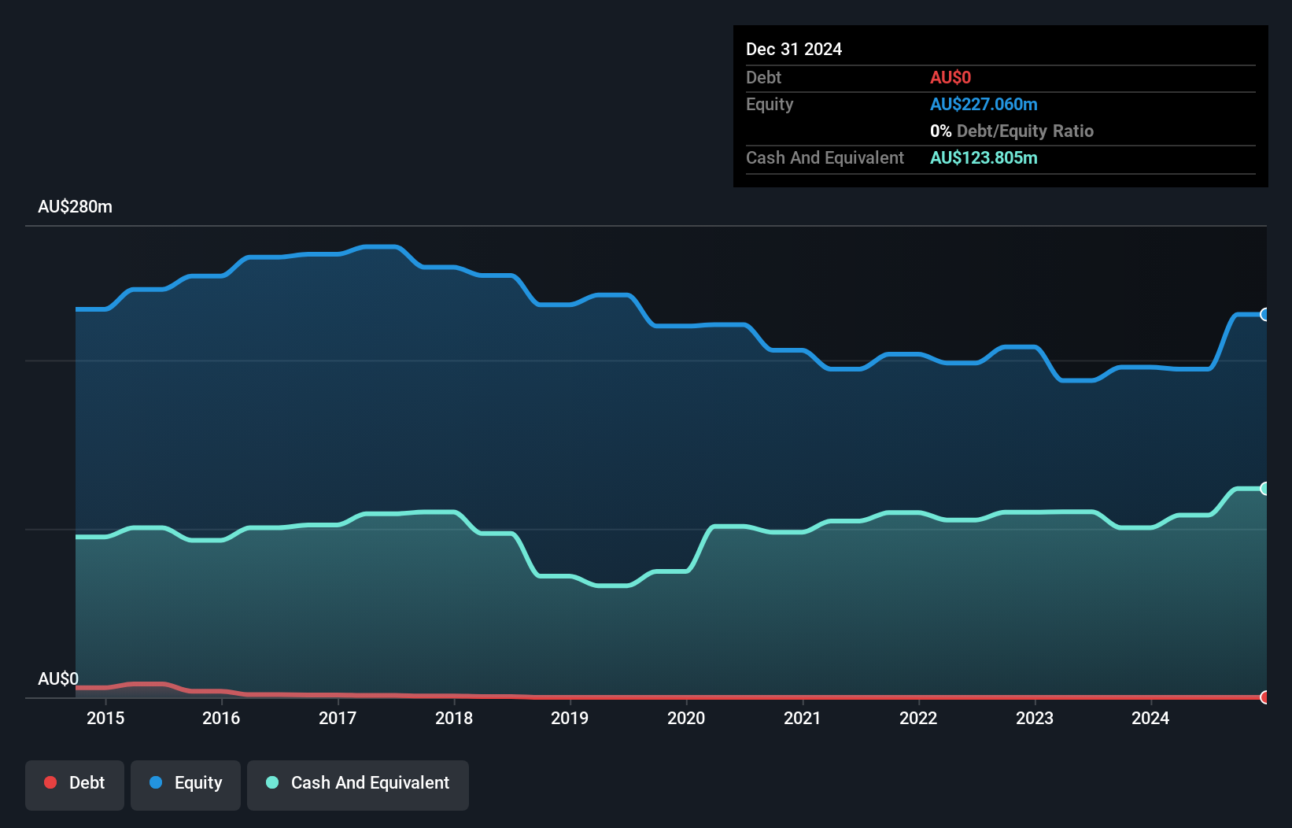Toggle the Equity series in the legend
This screenshot has width=1292, height=828.
(x=186, y=785)
